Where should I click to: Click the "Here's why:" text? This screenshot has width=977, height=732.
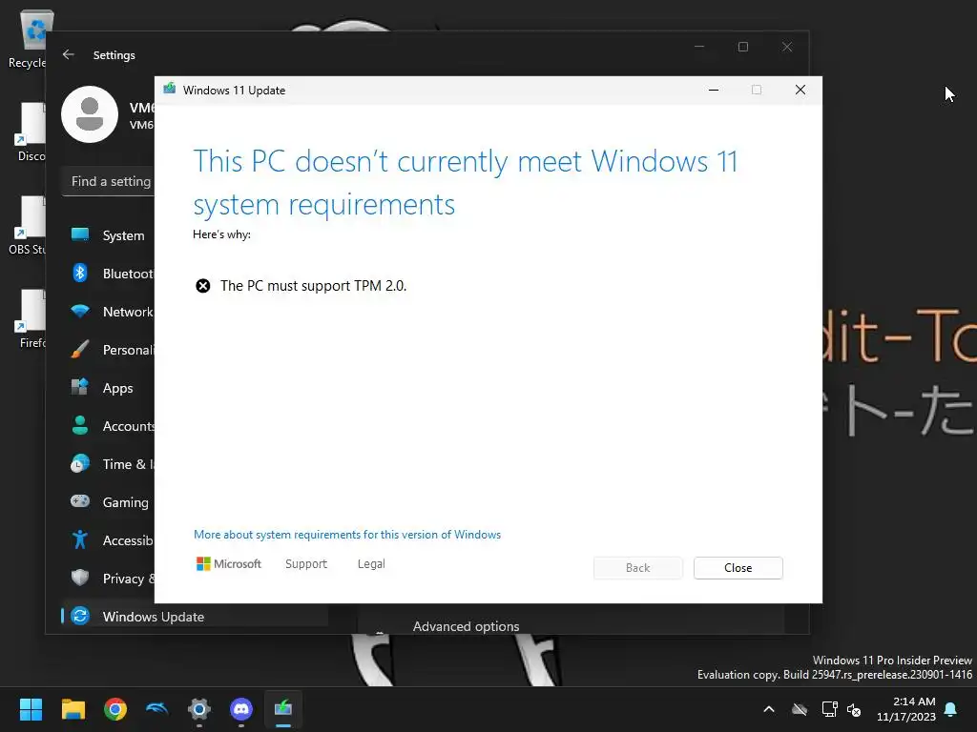click(221, 234)
